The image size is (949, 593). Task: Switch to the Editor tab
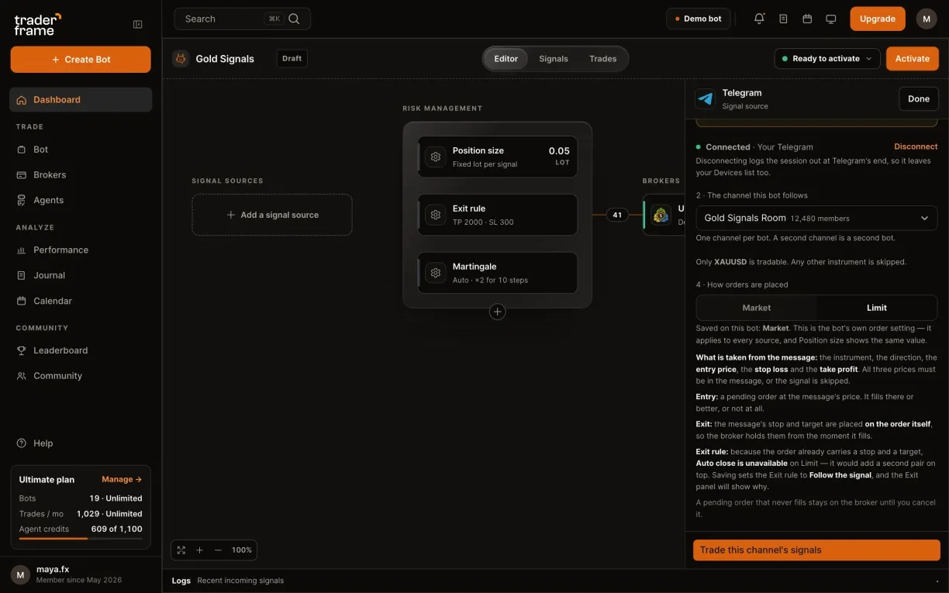coord(506,59)
